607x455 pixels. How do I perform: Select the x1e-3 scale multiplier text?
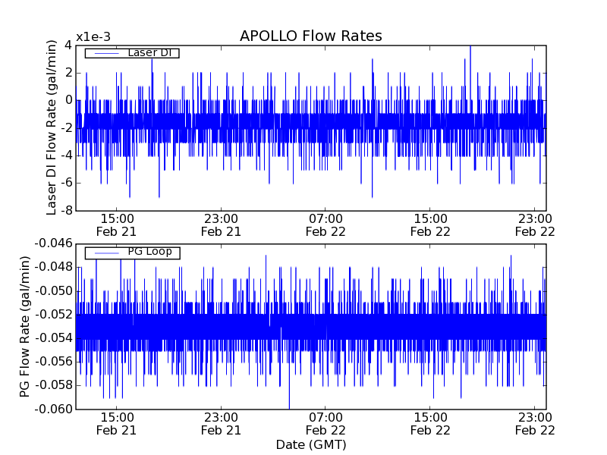(x=93, y=38)
